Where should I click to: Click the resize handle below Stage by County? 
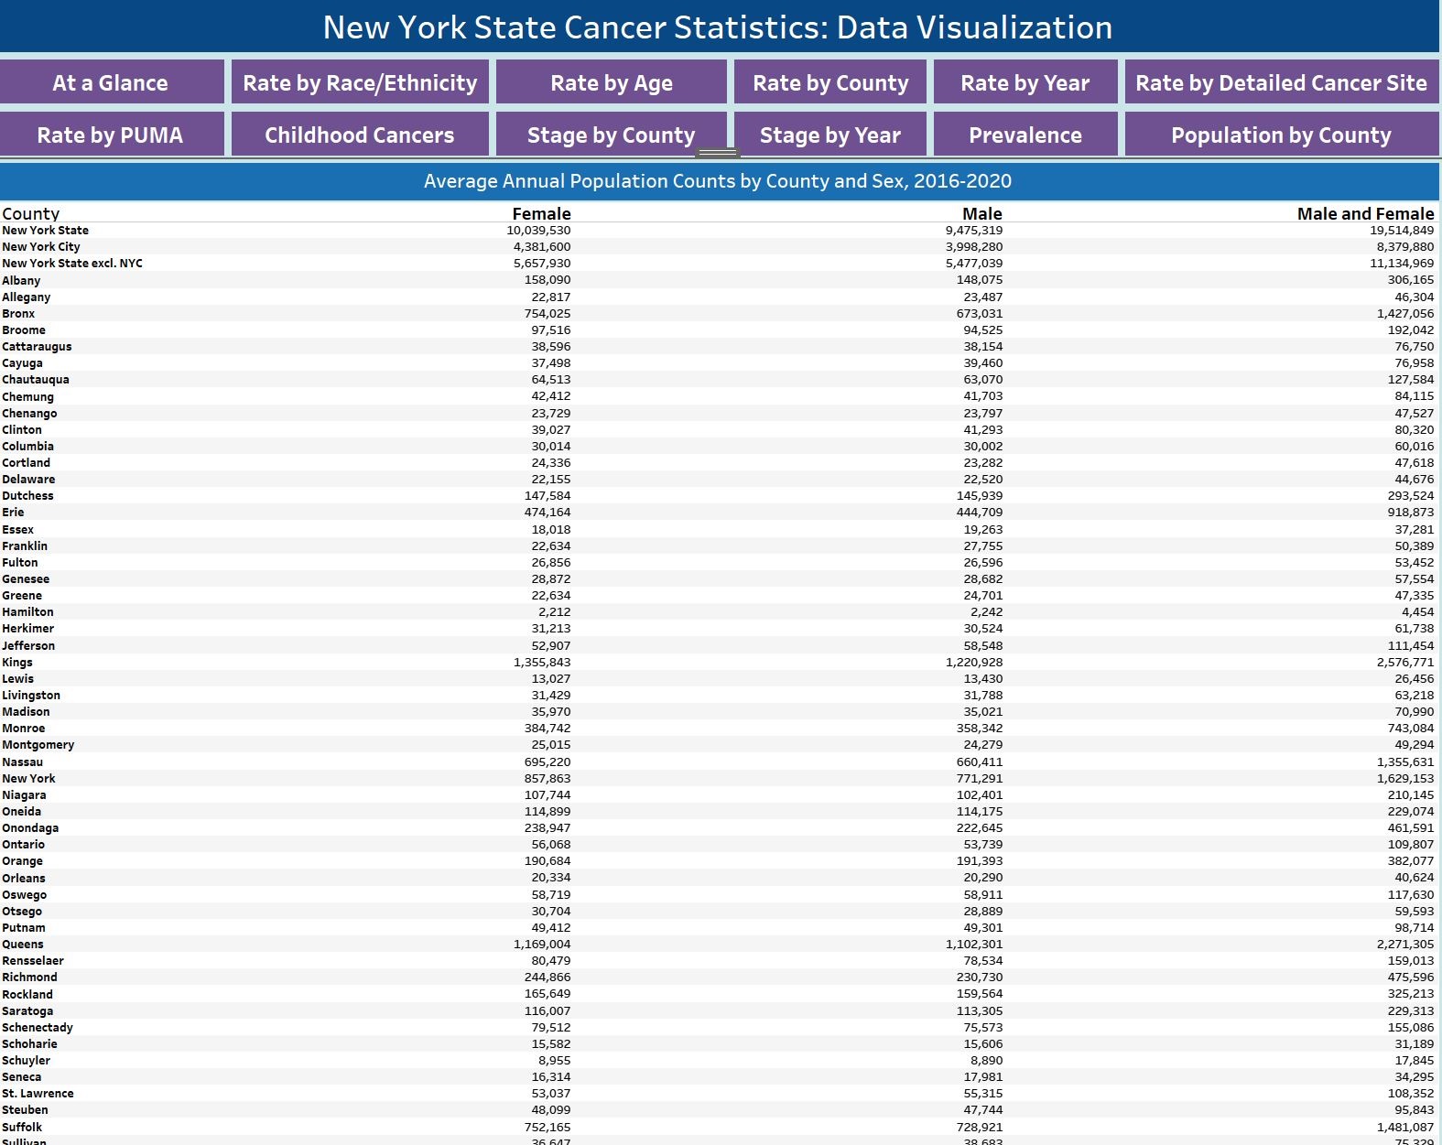click(718, 153)
